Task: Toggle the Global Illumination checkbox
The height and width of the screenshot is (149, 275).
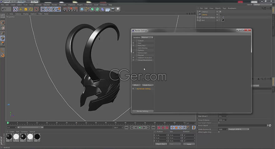Action: tap(133, 60)
